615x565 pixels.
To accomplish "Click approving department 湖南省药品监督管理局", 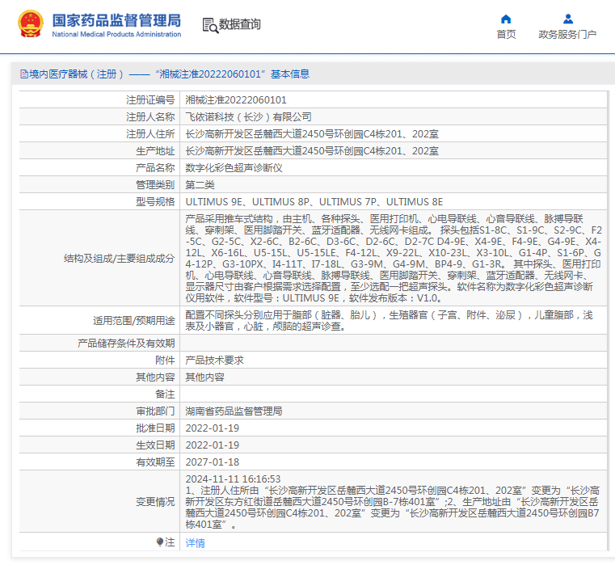I will coord(234,411).
